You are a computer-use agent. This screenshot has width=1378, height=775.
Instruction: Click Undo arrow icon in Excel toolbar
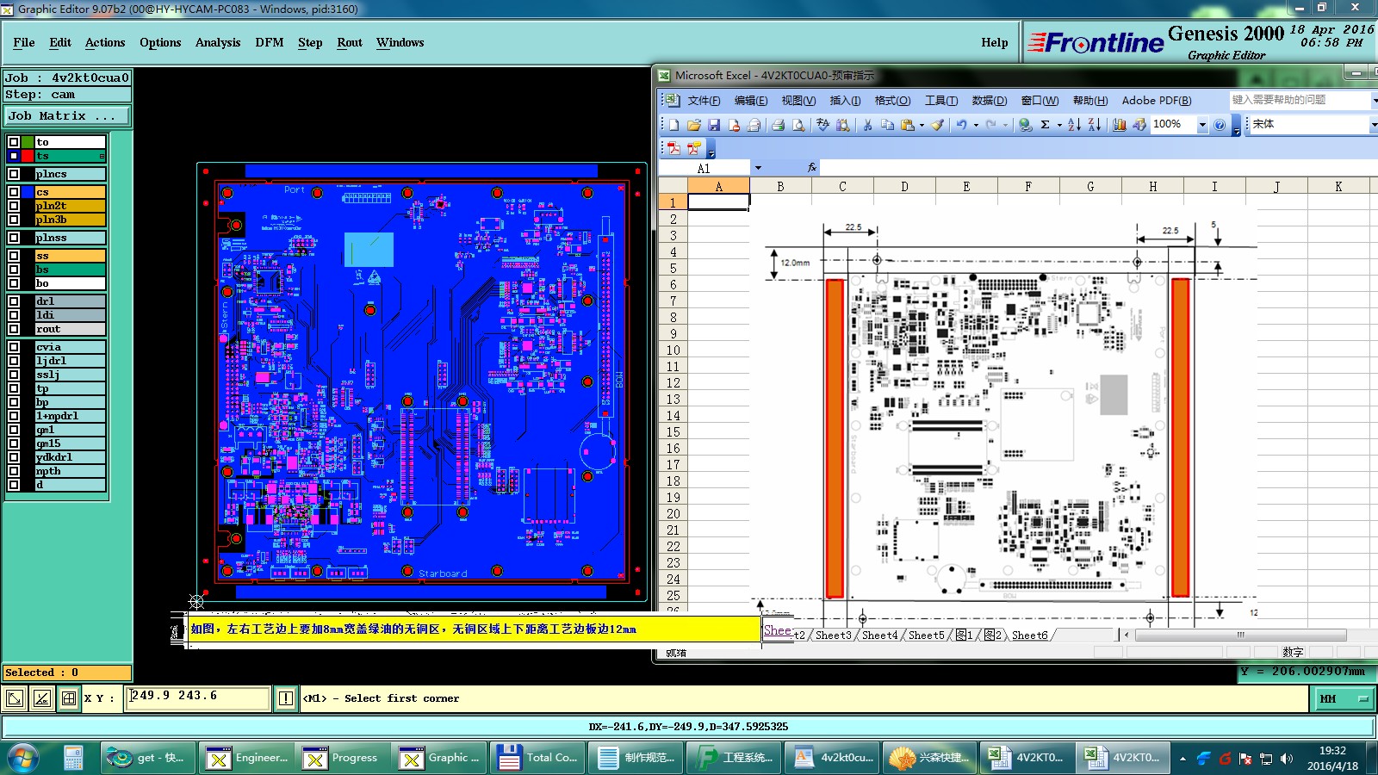point(961,125)
